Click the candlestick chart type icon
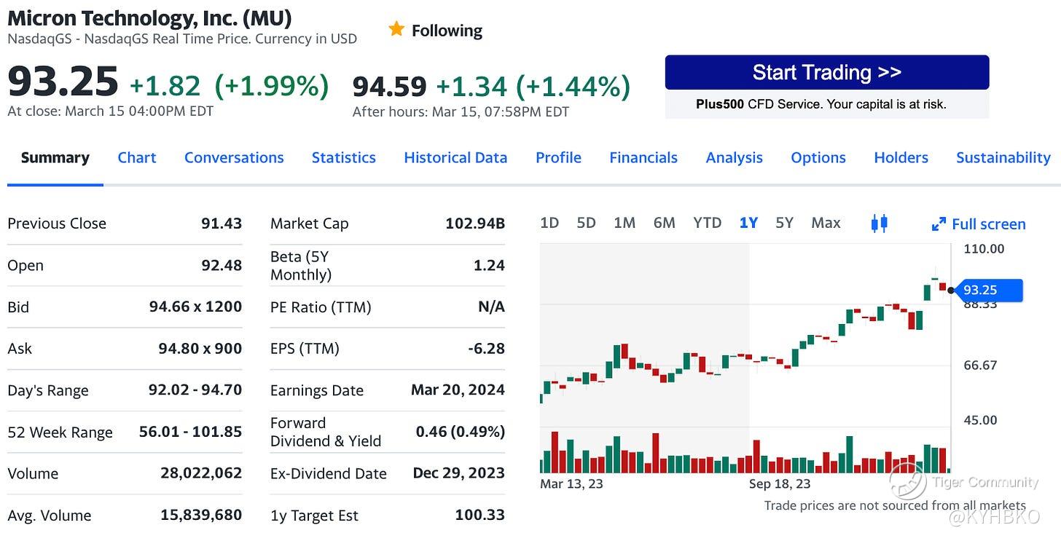 879,224
